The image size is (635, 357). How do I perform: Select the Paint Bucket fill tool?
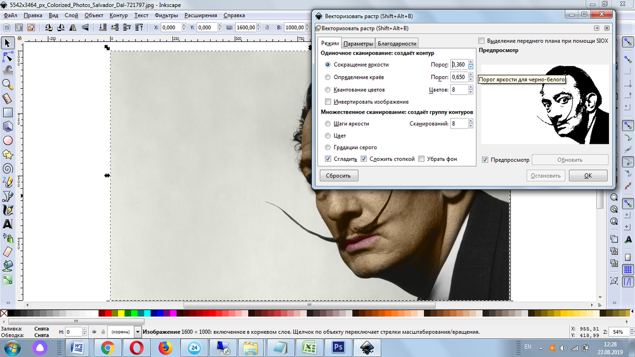tap(8, 266)
